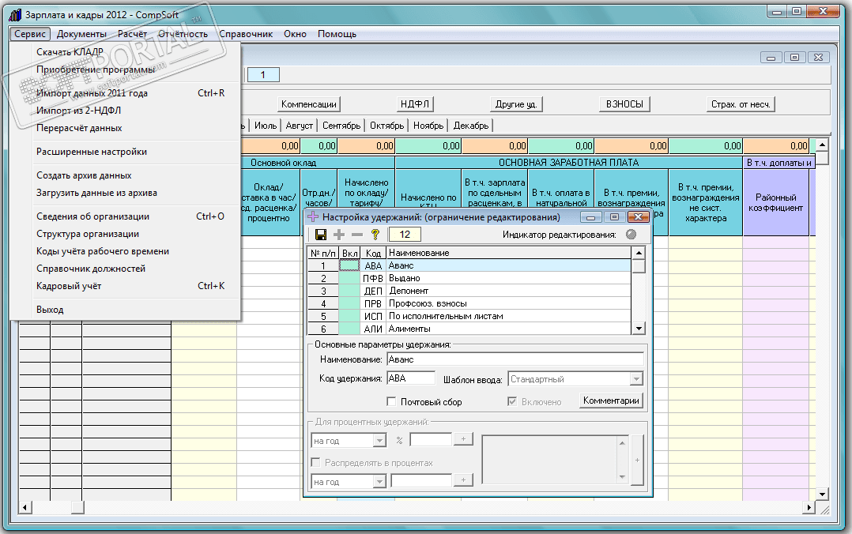Open the Документы menu
Image resolution: width=852 pixels, height=534 pixels.
pyautogui.click(x=81, y=34)
